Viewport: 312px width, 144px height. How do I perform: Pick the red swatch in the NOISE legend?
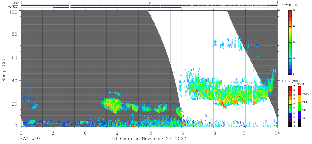tap(300, 90)
